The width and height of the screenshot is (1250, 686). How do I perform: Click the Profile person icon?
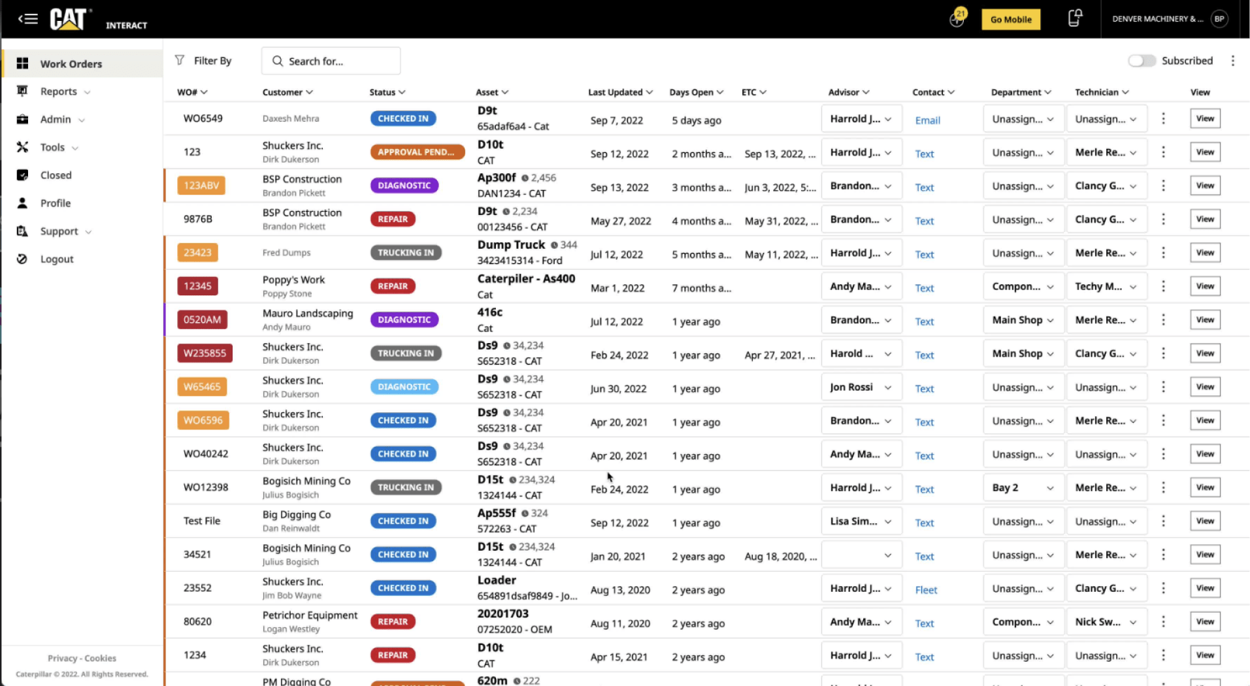[x=22, y=203]
